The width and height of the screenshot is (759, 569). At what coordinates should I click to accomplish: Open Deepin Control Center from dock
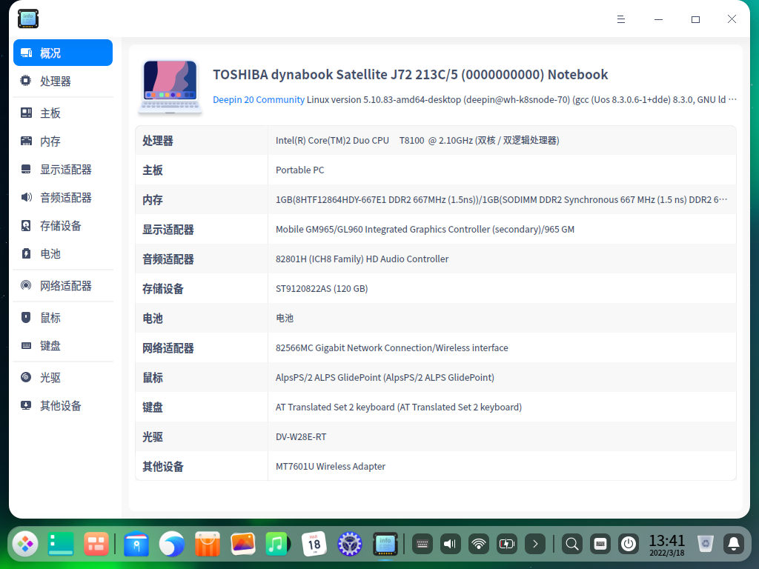[x=349, y=544]
